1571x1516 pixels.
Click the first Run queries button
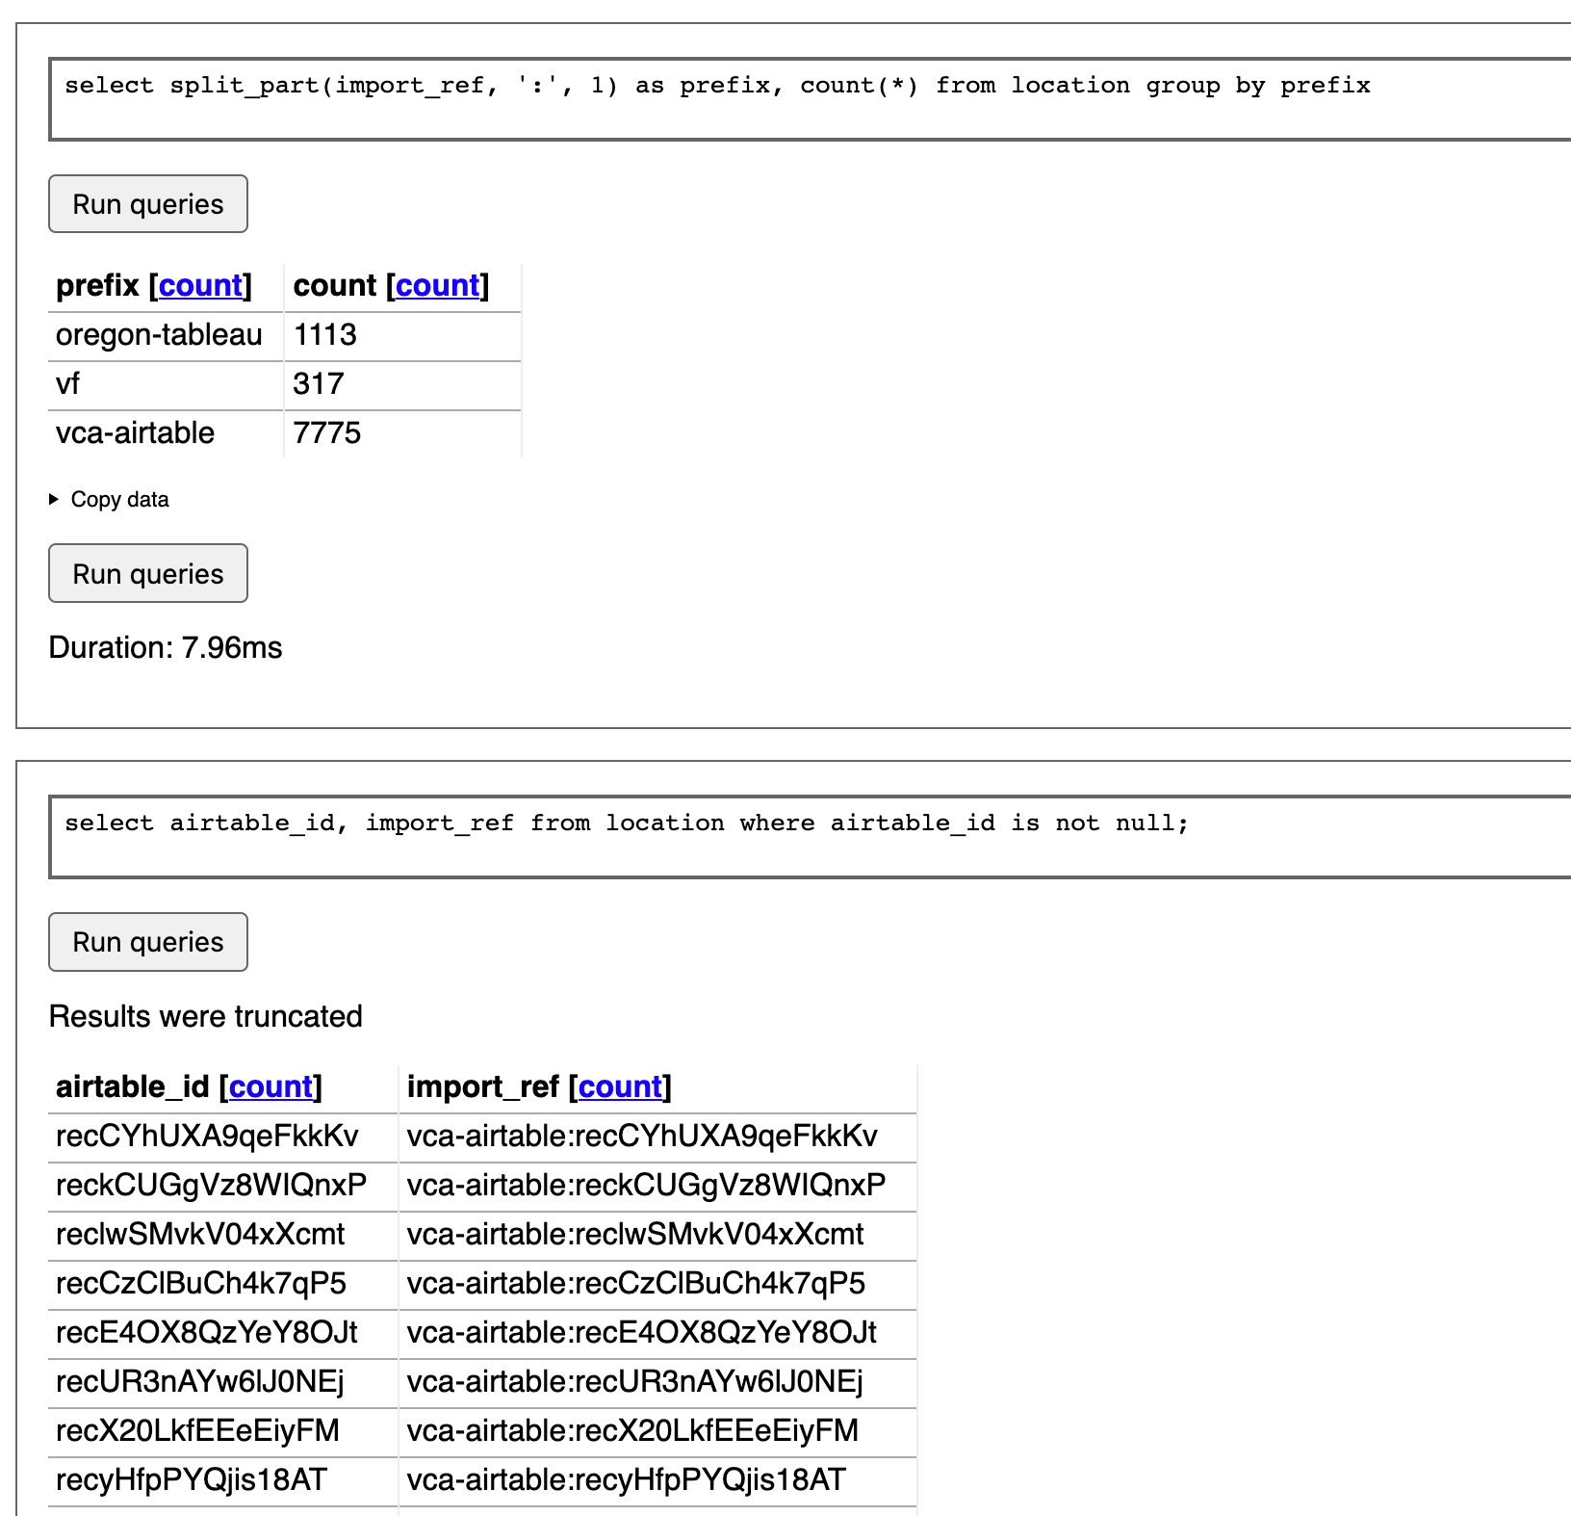(x=147, y=203)
